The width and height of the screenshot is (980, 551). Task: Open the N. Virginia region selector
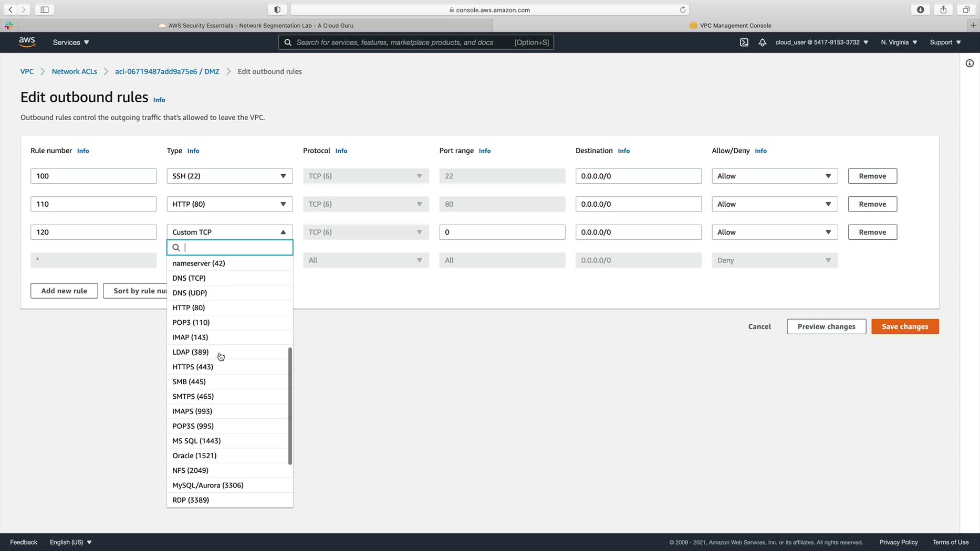[899, 43]
